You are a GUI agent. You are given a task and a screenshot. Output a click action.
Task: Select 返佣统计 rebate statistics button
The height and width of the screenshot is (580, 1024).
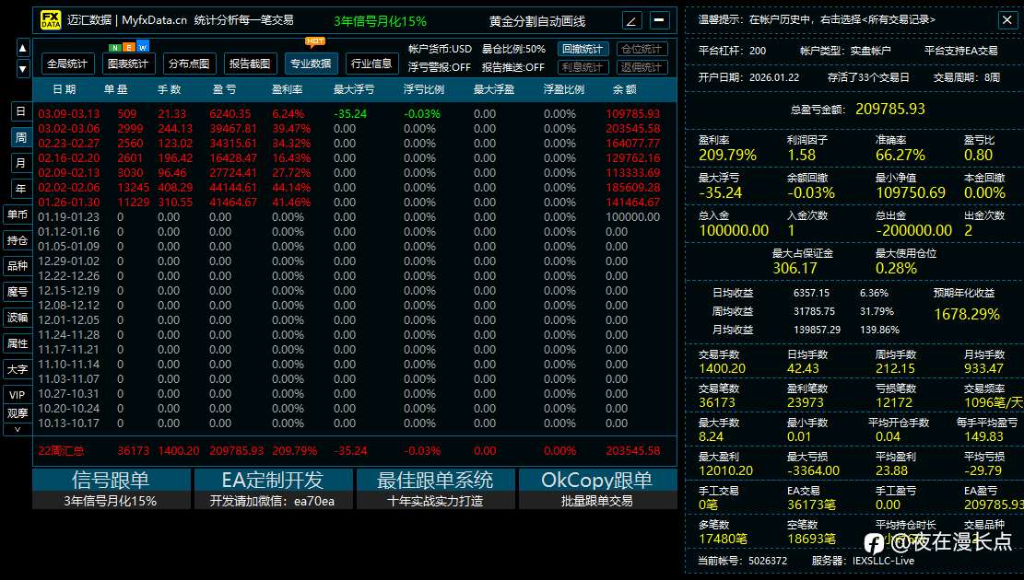pyautogui.click(x=641, y=67)
